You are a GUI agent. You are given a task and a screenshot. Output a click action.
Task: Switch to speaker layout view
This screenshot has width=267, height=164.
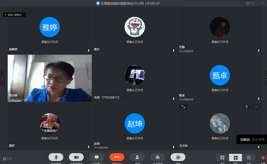222,157
